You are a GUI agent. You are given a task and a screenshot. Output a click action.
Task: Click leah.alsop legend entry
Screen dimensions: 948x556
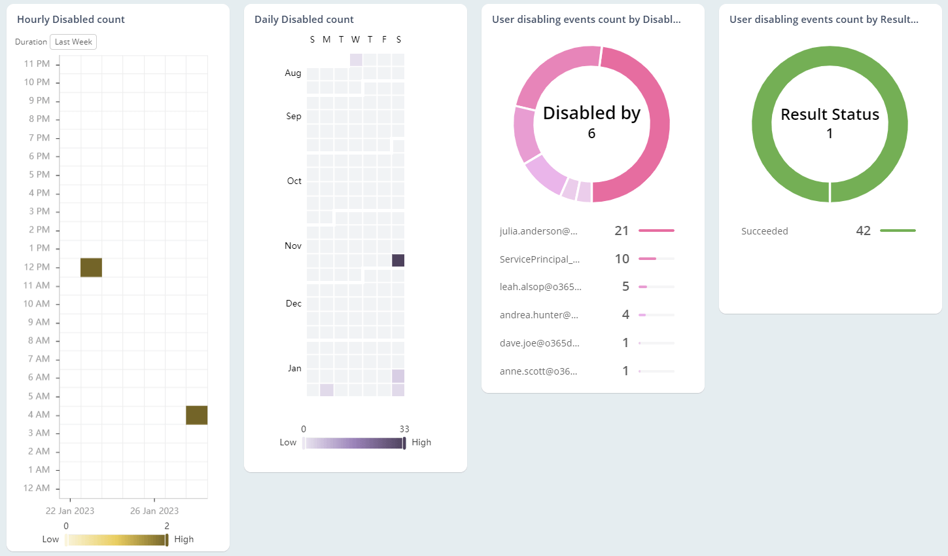coord(540,287)
